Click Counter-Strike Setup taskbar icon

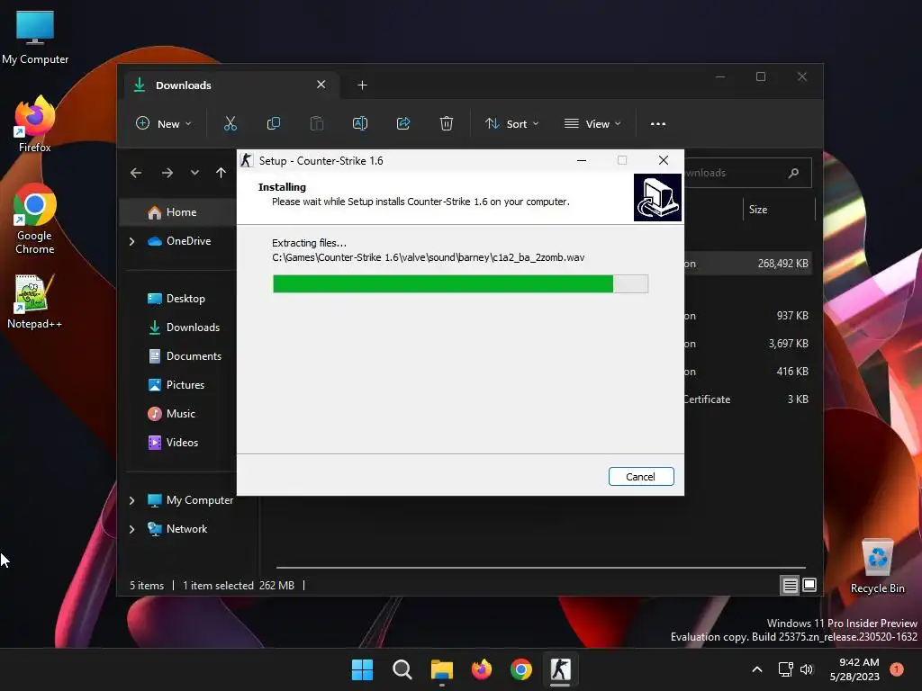point(560,669)
